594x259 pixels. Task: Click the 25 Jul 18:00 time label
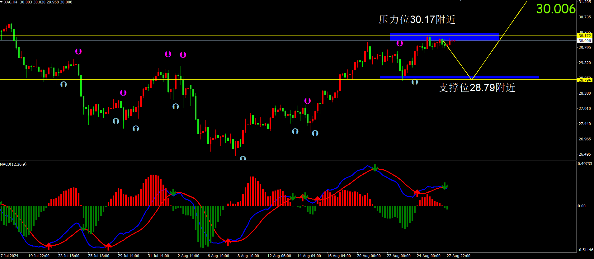coord(99,256)
